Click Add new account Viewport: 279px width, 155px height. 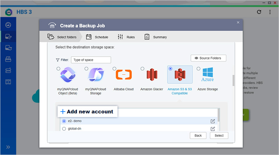coord(88,112)
